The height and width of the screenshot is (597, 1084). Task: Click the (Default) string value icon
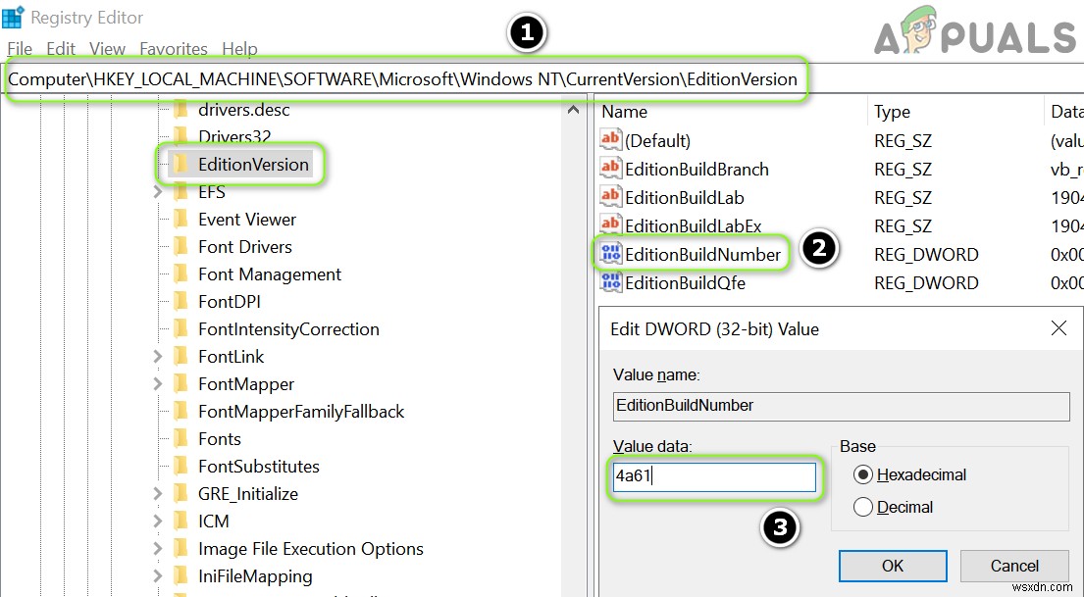pyautogui.click(x=611, y=140)
